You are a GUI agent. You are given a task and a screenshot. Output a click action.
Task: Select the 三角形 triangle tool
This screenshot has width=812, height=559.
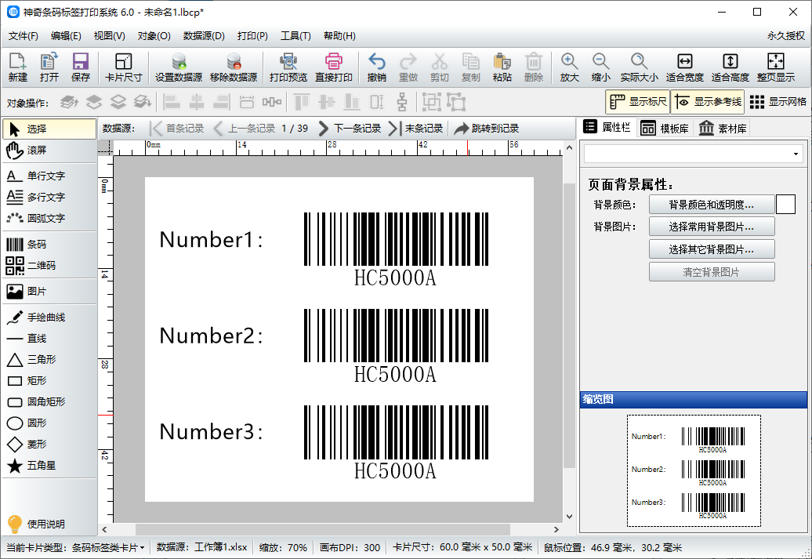49,360
